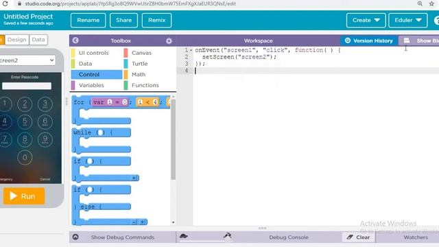Click the Debug Console header
The image size is (439, 247).
point(289,237)
